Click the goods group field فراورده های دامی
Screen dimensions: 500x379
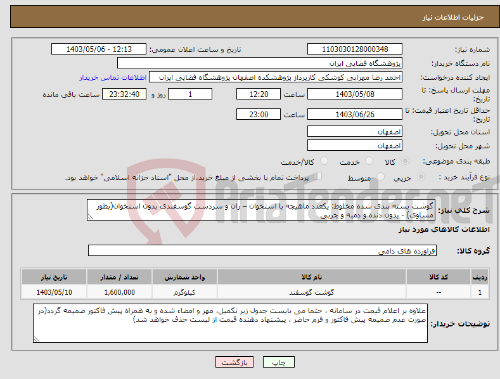262,251
